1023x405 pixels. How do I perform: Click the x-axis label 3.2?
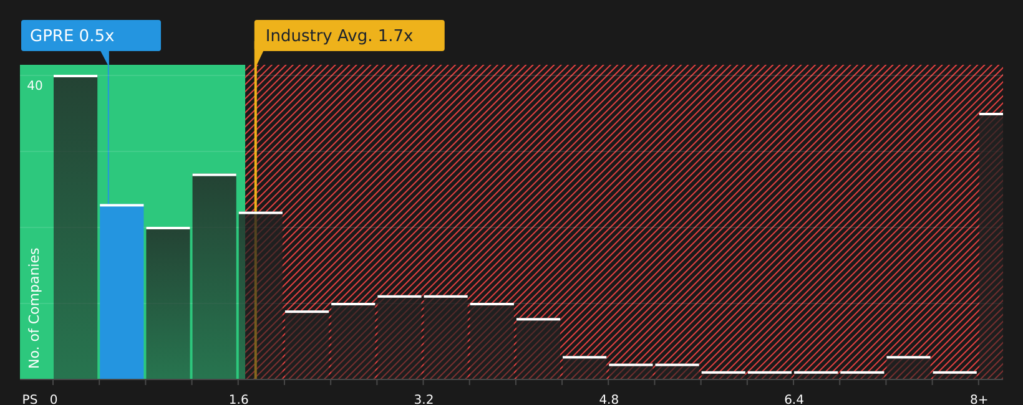(424, 399)
